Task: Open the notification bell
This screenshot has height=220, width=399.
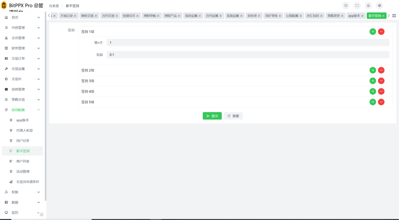Action: pos(368,5)
